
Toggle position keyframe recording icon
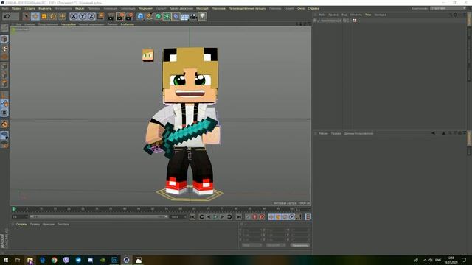click(271, 217)
